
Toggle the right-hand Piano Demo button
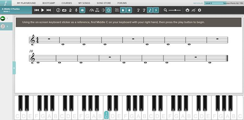129,10
